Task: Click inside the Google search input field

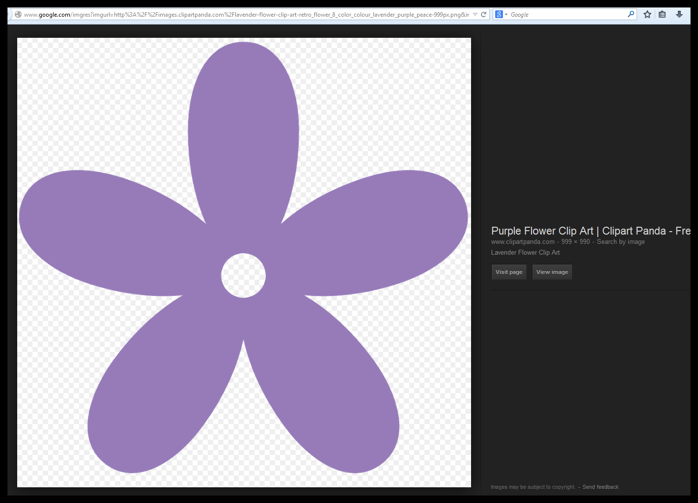Action: click(x=565, y=14)
